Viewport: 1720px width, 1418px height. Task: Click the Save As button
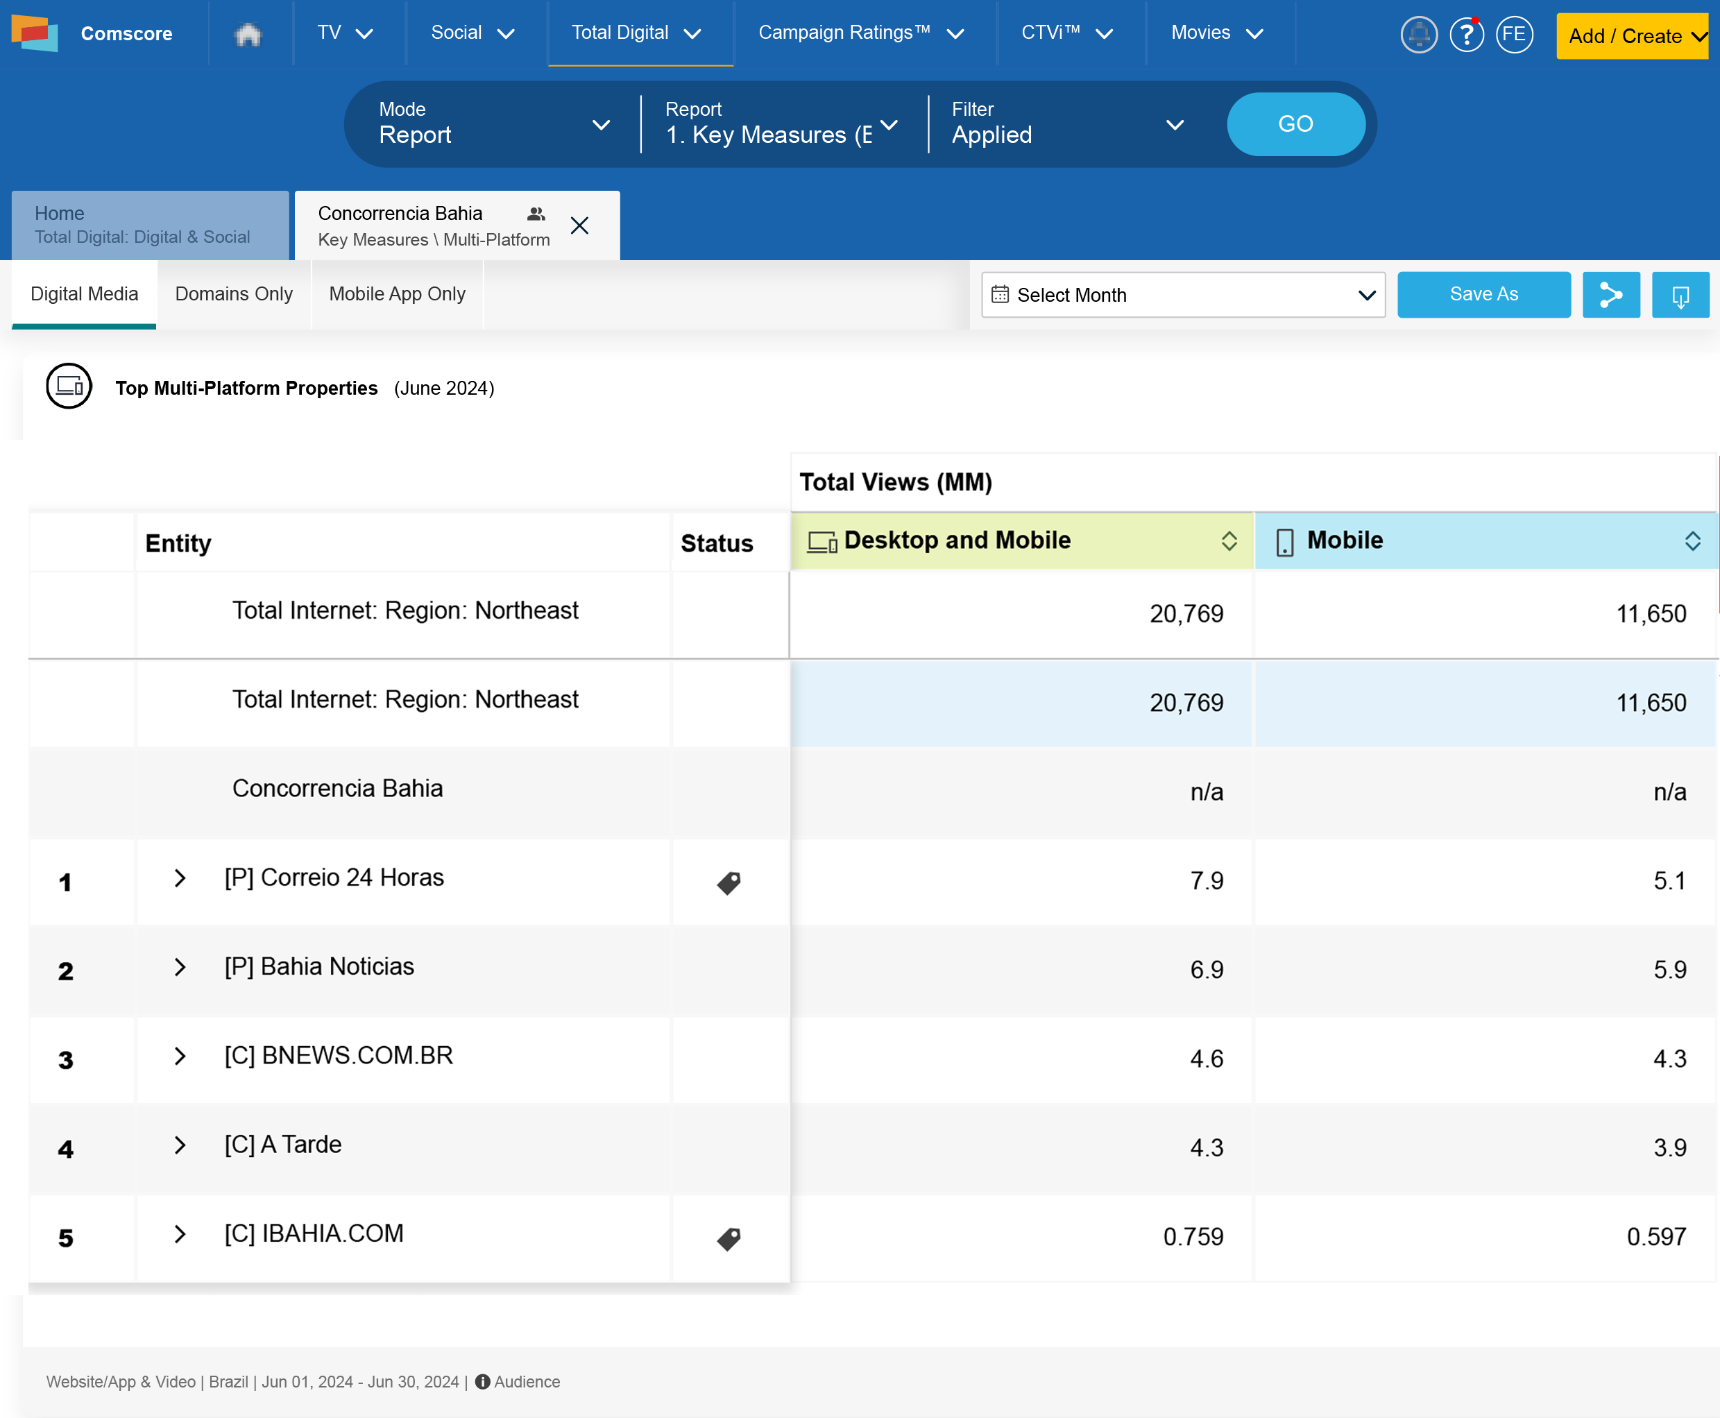tap(1484, 295)
